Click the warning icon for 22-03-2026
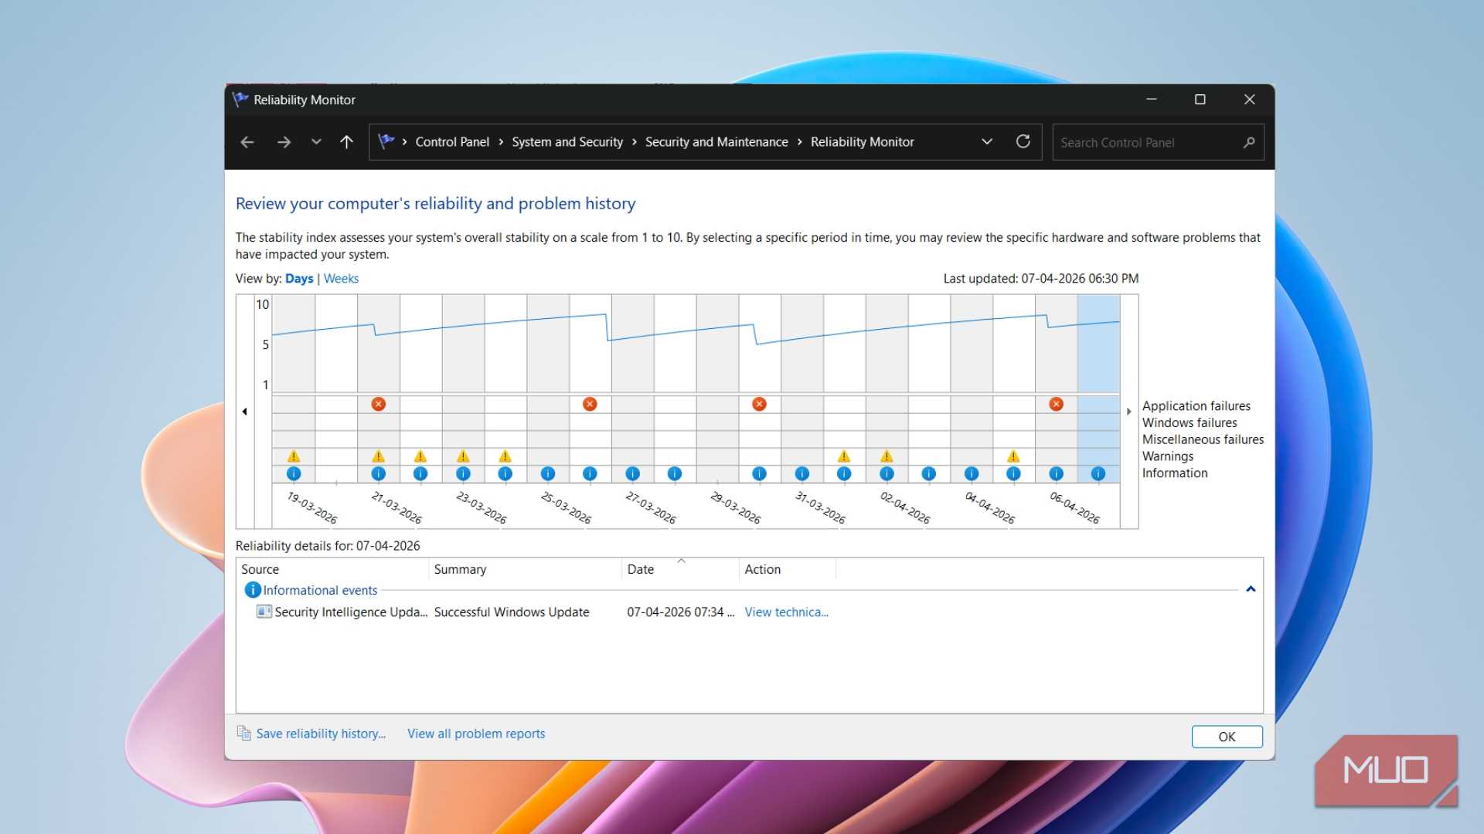Image resolution: width=1484 pixels, height=834 pixels. pos(420,456)
